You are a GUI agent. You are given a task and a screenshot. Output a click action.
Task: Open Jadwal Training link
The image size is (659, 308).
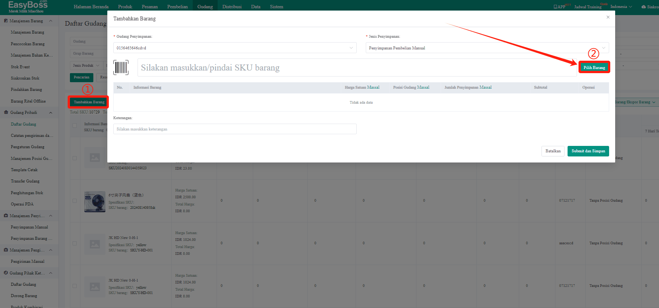(588, 7)
